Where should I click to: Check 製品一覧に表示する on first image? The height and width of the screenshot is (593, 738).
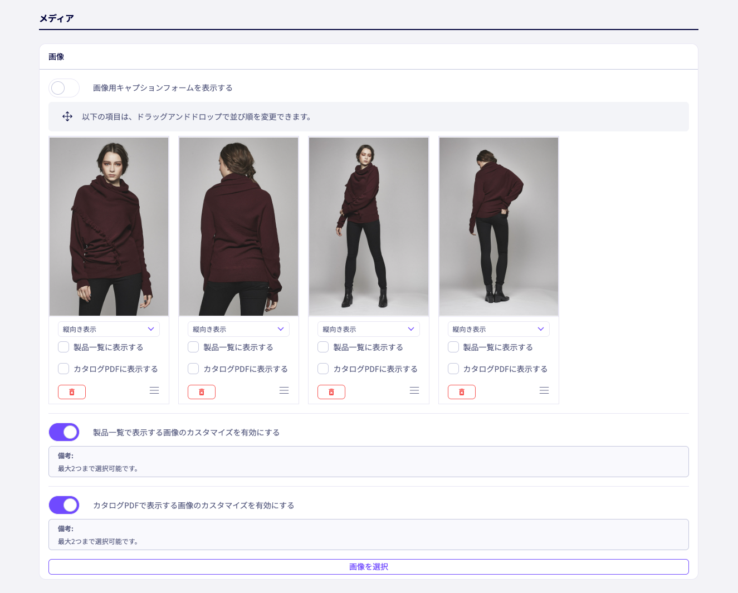63,347
